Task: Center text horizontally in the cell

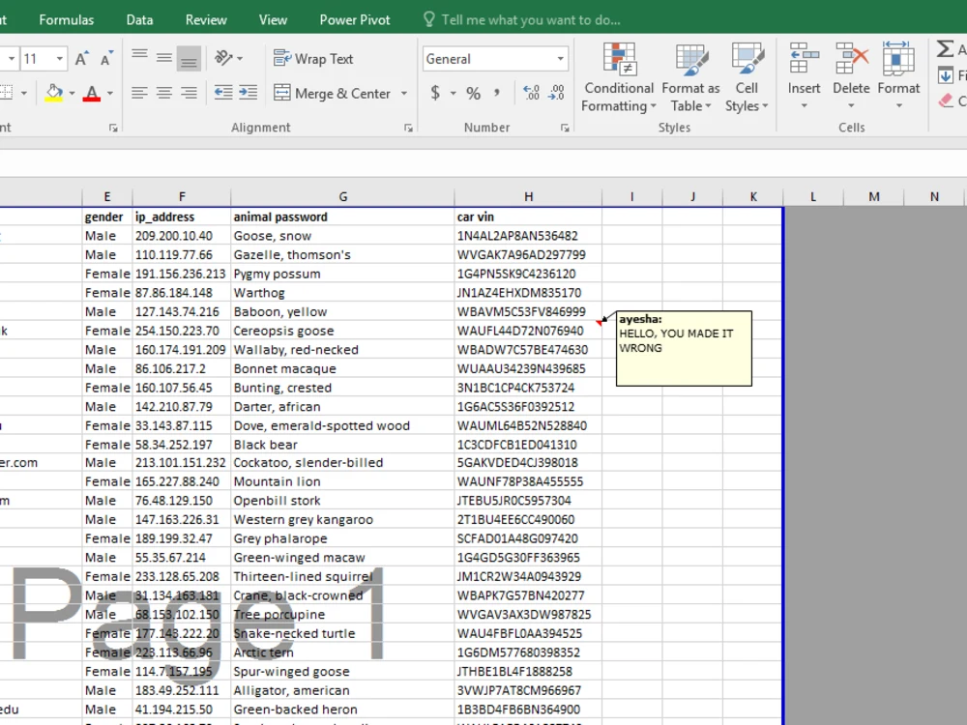Action: tap(164, 93)
